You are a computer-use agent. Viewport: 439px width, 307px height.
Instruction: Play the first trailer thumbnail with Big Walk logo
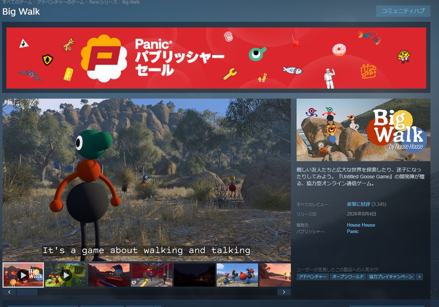(23, 275)
